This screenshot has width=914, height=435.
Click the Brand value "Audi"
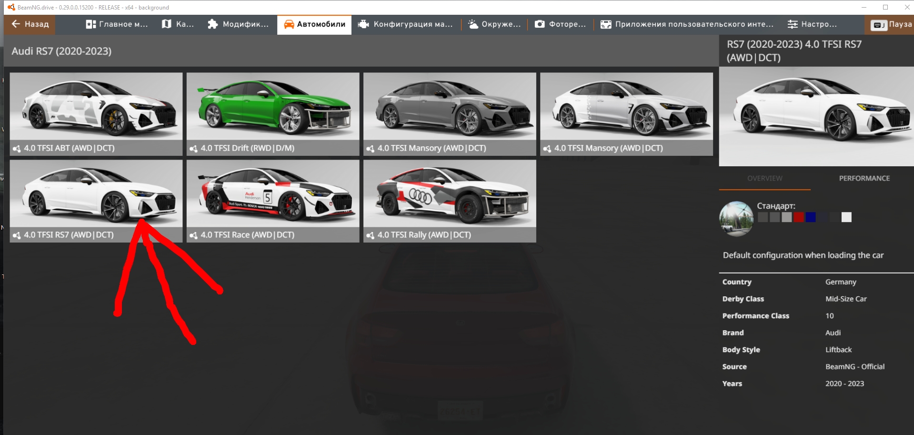coord(833,333)
